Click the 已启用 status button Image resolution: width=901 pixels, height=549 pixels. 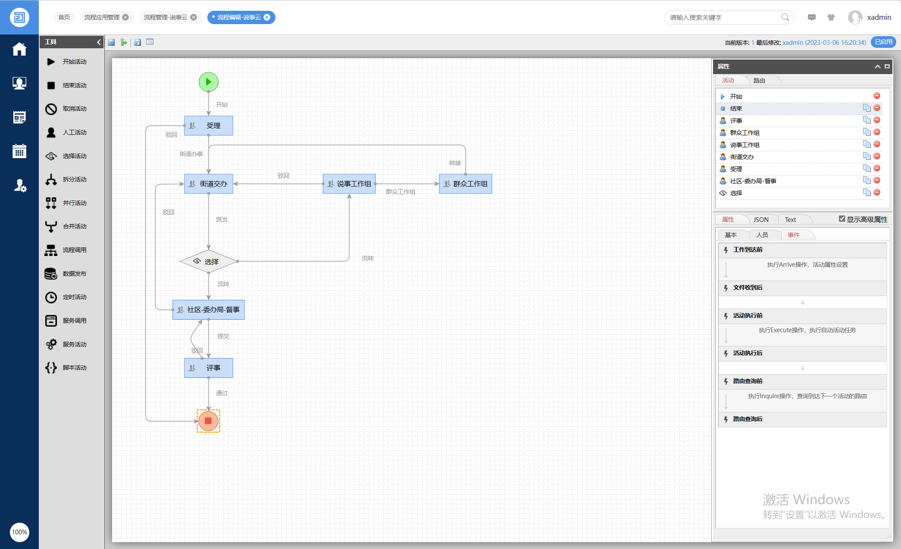coord(883,42)
